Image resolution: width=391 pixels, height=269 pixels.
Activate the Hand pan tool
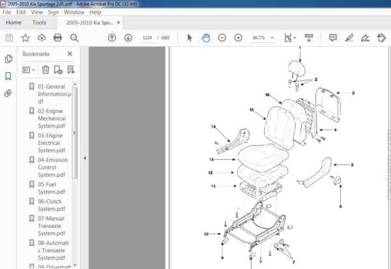[206, 38]
